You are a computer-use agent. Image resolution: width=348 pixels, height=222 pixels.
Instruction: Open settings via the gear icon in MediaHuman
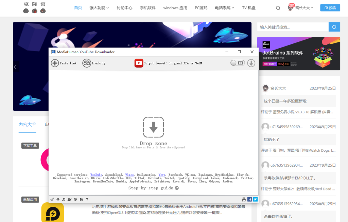[x=58, y=199]
